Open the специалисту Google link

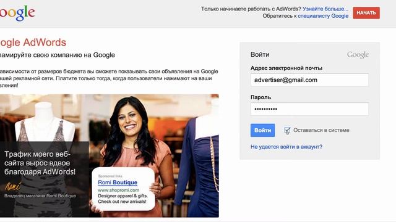tap(323, 16)
